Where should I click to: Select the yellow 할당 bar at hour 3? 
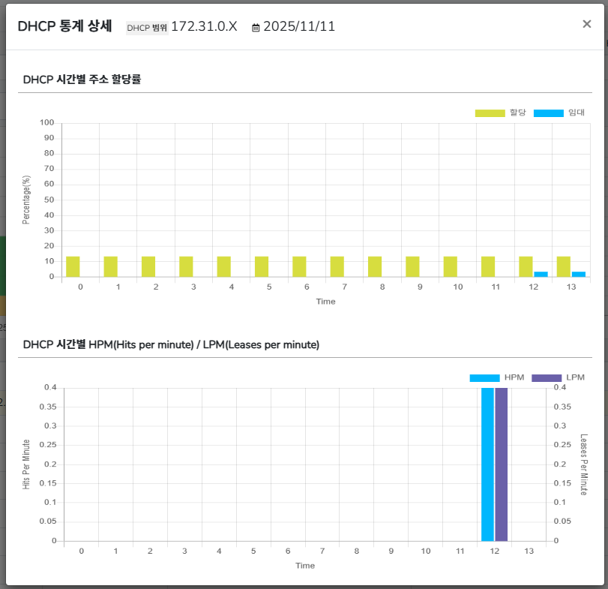(186, 267)
